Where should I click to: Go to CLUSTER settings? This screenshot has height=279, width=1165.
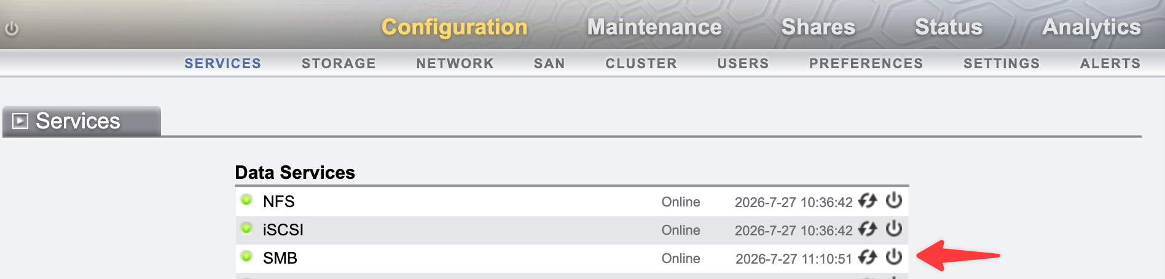[641, 63]
